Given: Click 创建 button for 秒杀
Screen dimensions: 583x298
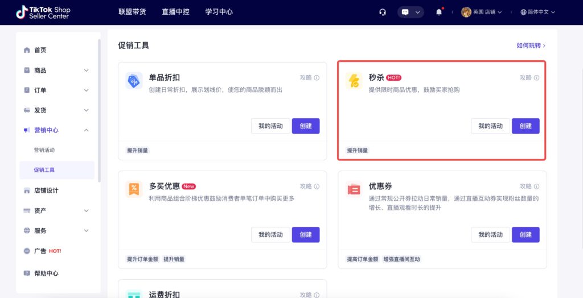Looking at the screenshot, I should (x=525, y=126).
